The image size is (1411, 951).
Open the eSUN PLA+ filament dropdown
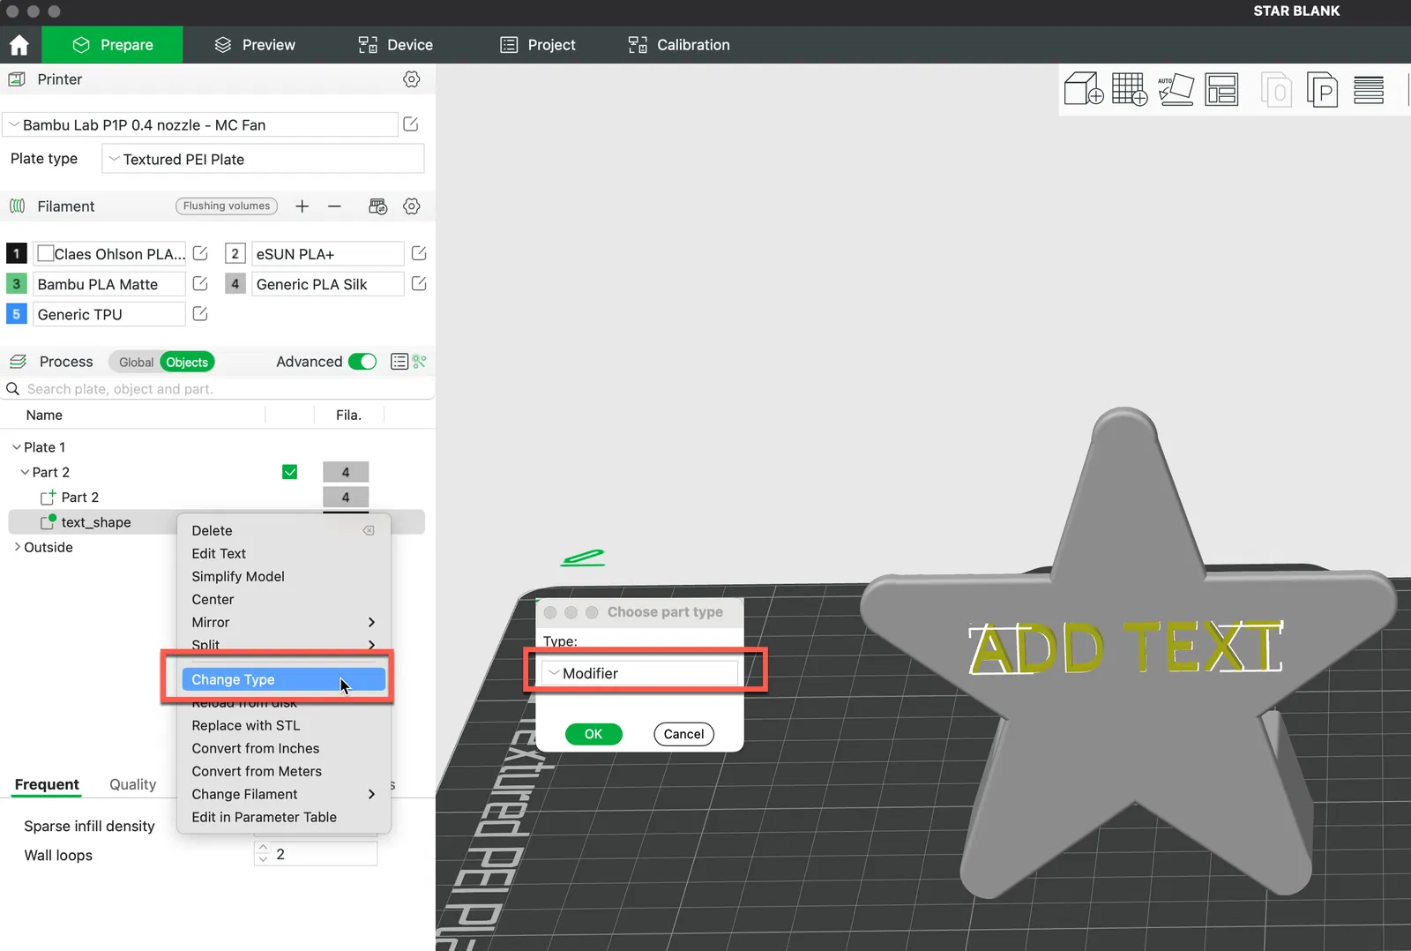327,254
